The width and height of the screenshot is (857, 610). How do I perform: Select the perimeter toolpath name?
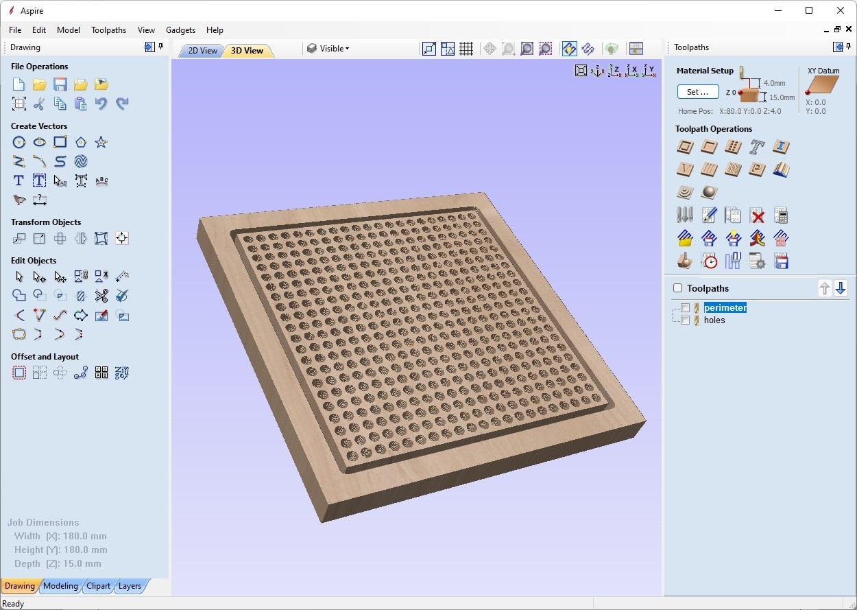(x=725, y=308)
